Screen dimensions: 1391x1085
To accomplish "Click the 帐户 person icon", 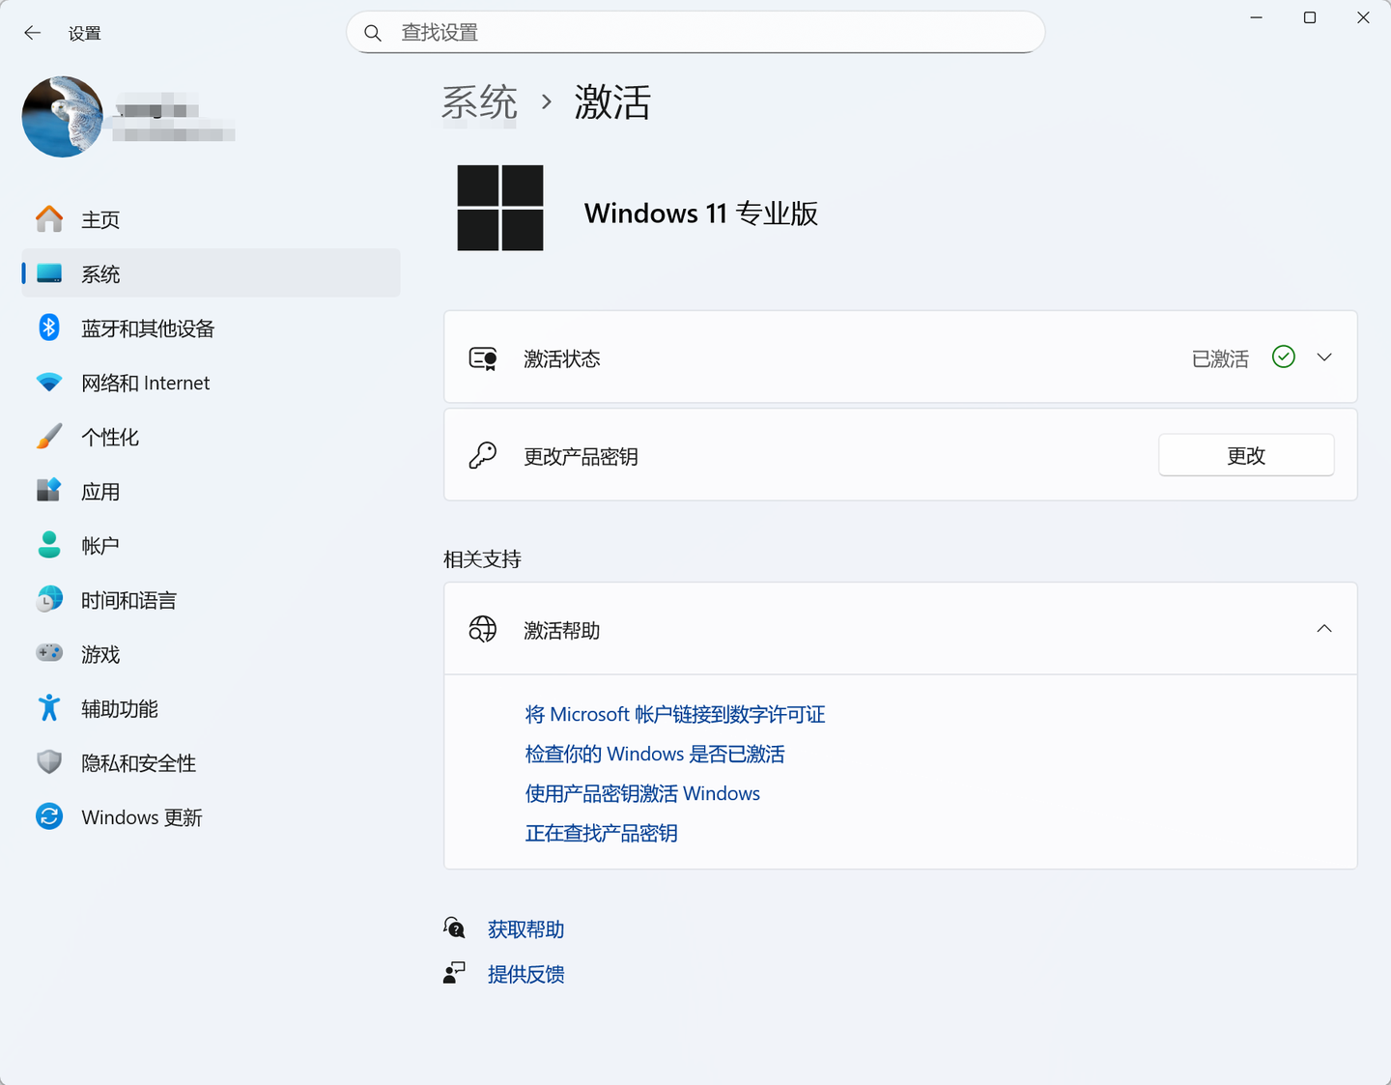I will click(x=49, y=545).
